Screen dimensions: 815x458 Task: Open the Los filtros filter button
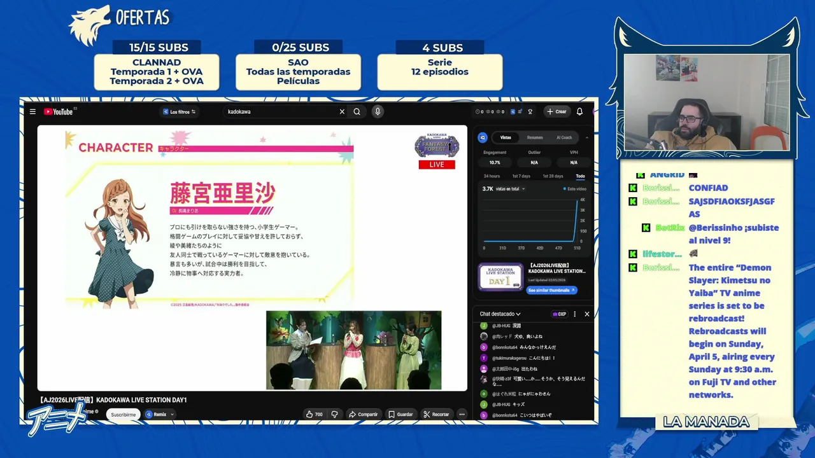click(180, 111)
